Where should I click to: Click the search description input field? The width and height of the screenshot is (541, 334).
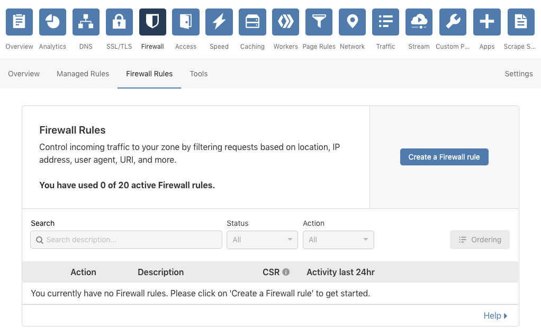(126, 240)
